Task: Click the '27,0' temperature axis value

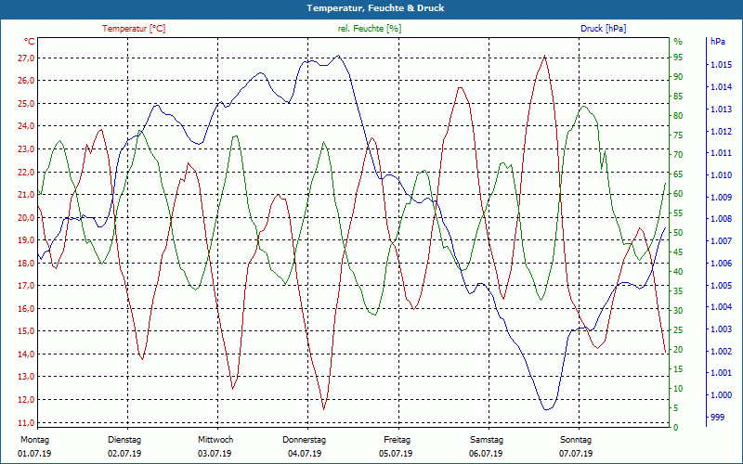Action: pos(26,58)
